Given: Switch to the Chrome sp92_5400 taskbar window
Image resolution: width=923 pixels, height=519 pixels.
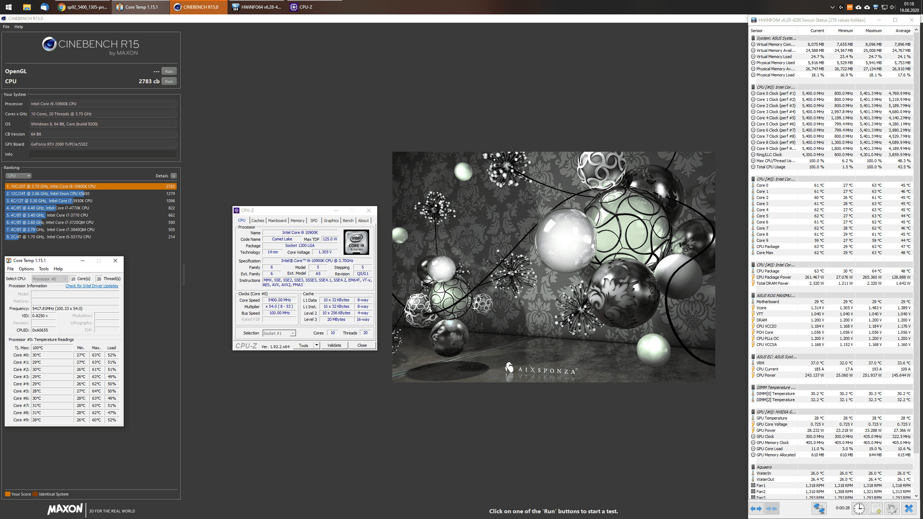Looking at the screenshot, I should point(83,7).
